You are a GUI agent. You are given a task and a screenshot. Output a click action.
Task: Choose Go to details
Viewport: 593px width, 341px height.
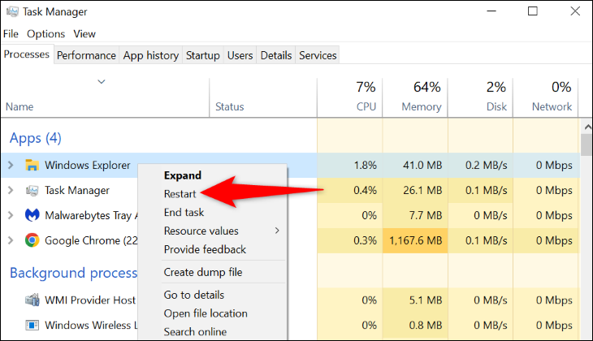tap(193, 295)
